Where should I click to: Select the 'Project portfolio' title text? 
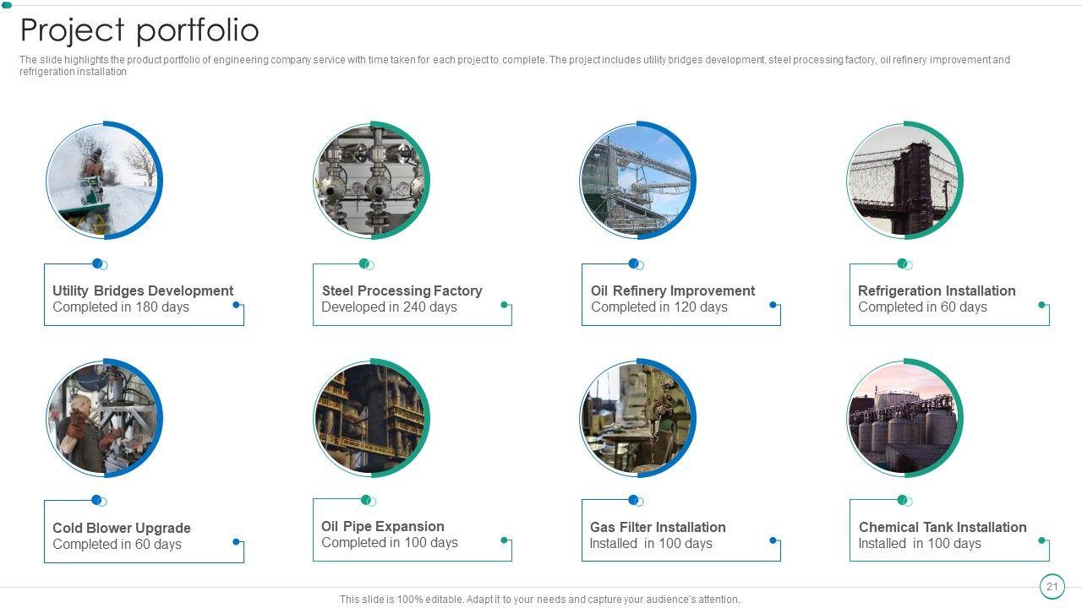tap(139, 30)
